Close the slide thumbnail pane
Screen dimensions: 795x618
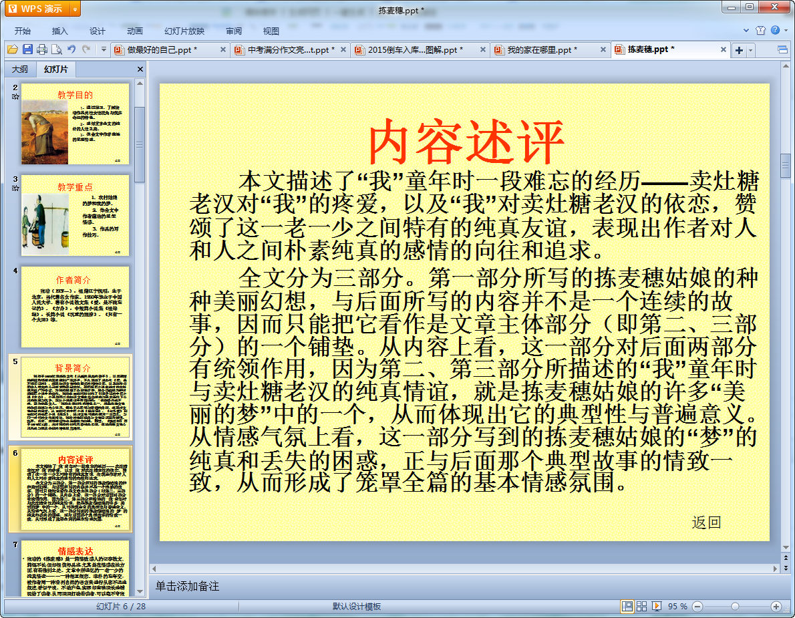click(x=140, y=69)
